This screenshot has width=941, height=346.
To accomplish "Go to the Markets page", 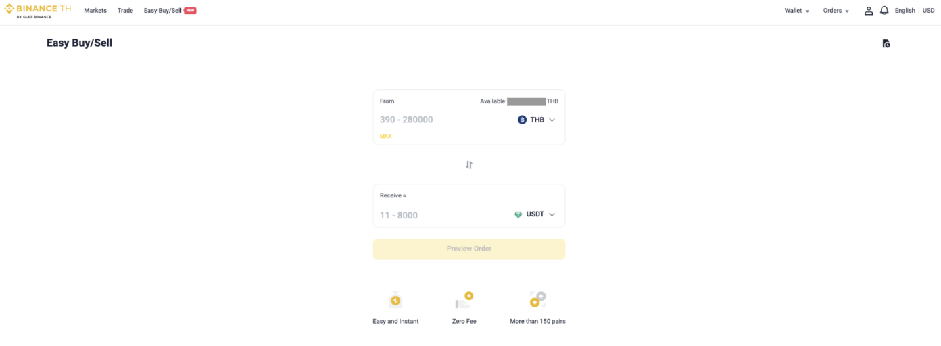I will tap(95, 11).
